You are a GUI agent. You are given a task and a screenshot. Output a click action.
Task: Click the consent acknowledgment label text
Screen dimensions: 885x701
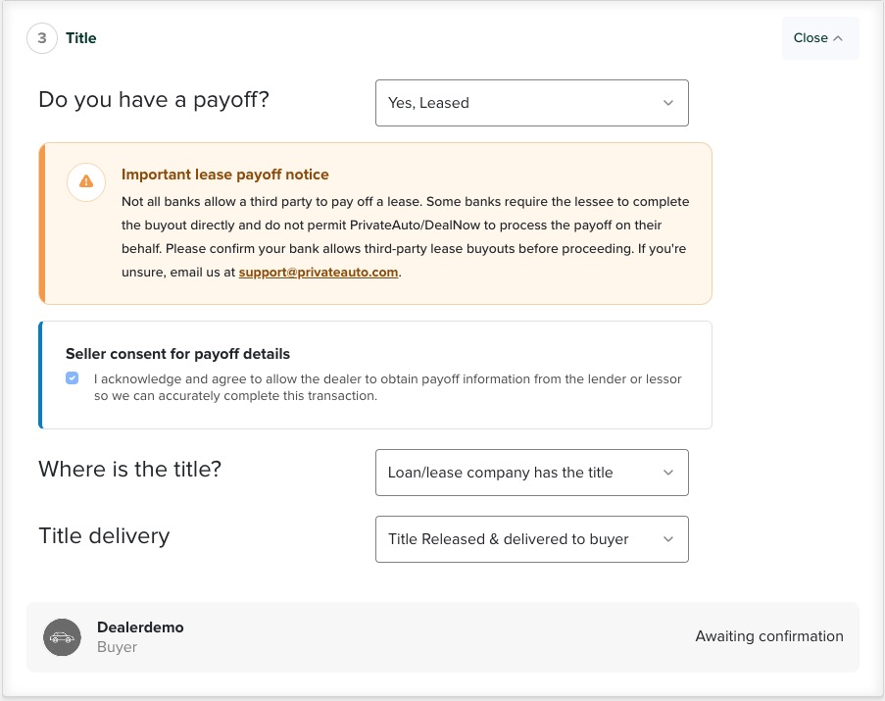coord(387,387)
